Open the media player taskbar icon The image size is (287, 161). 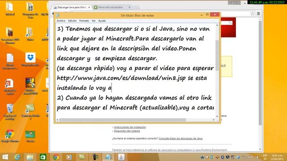[69, 157]
